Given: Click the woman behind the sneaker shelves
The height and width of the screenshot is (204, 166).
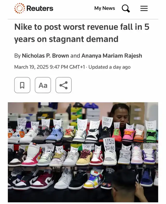Looking at the screenshot, I should pyautogui.click(x=120, y=116).
